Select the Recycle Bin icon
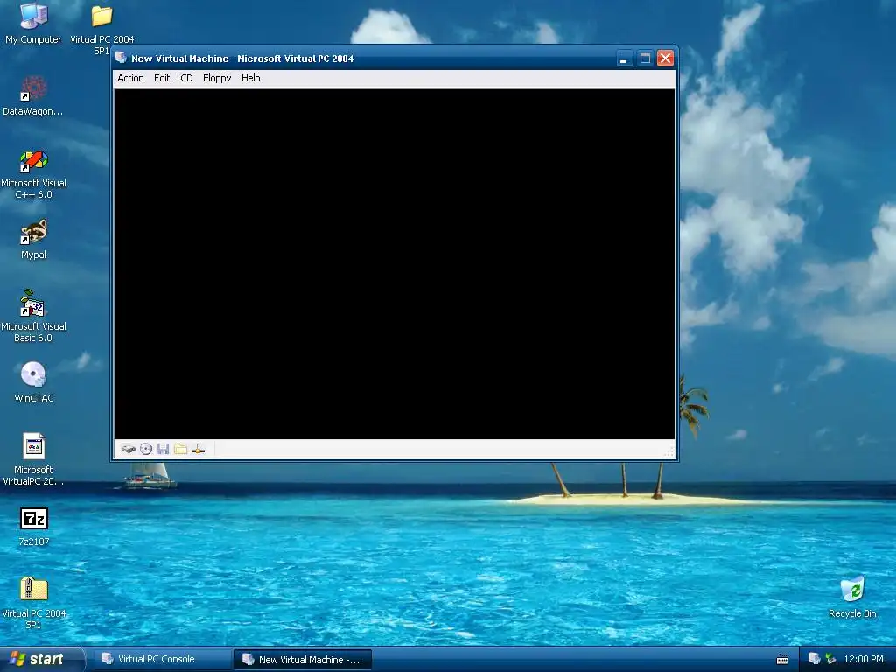The image size is (896, 672). (x=852, y=598)
